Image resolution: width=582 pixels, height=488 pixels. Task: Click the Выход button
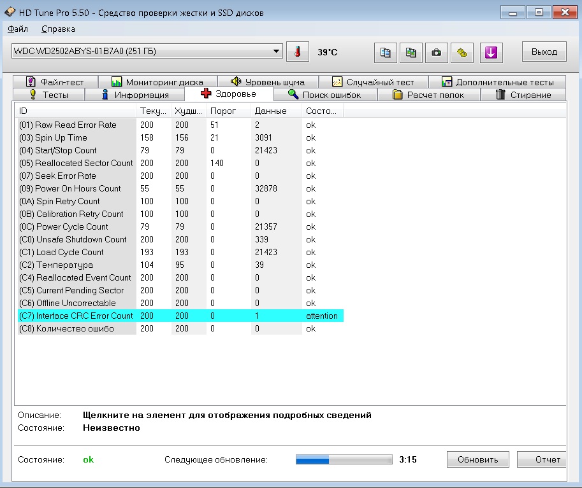[544, 52]
